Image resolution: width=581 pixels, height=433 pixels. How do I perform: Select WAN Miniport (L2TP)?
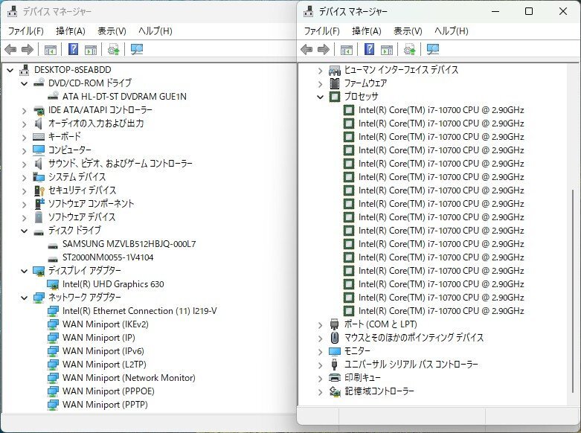coord(104,365)
